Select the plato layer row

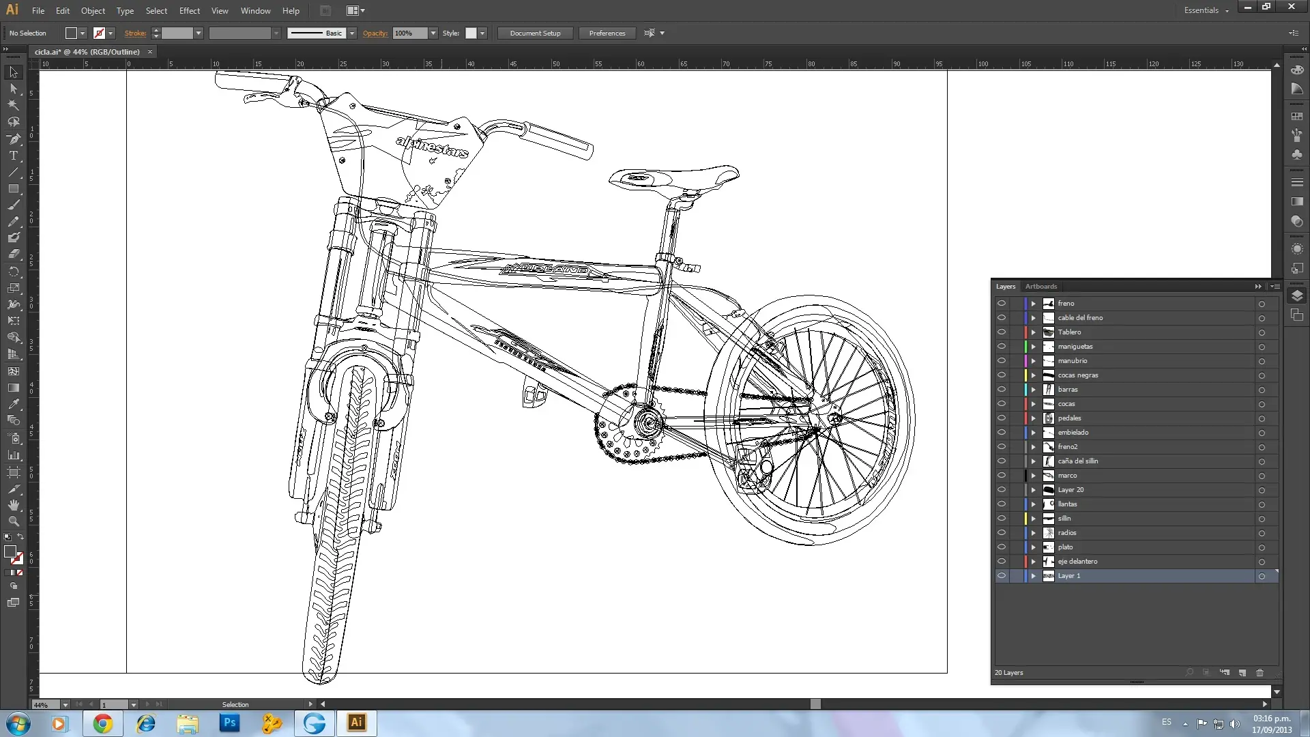point(1136,547)
